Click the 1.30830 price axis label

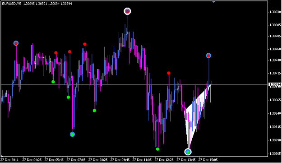tap(275, 12)
